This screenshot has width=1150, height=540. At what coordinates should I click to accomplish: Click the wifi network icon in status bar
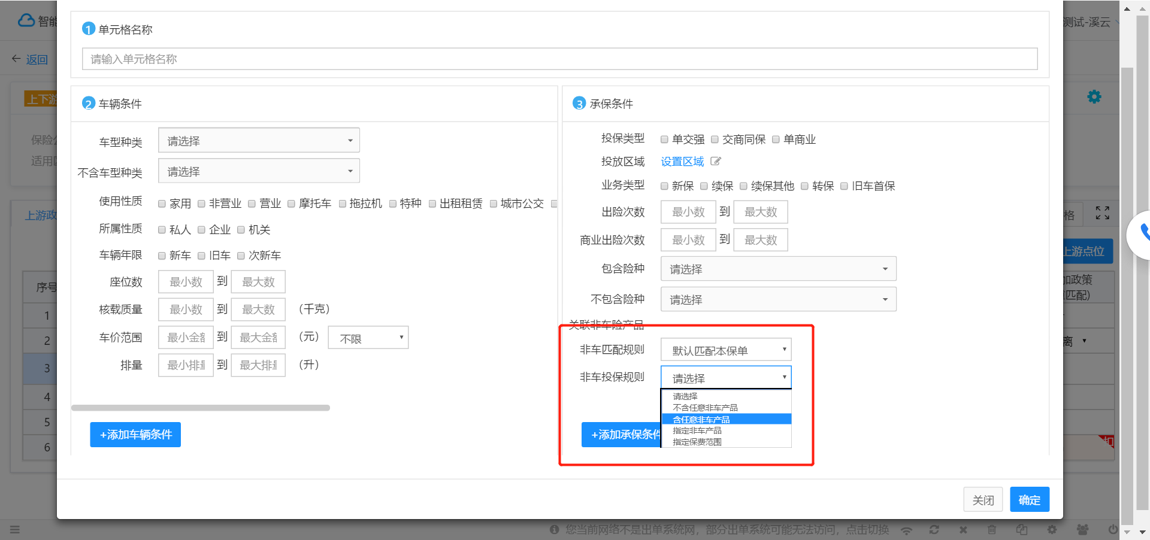907,530
